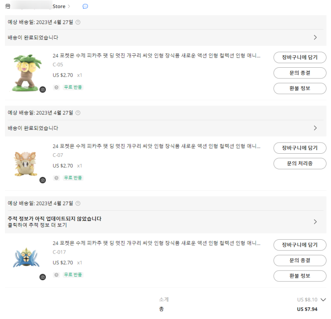
Task: Expand first delivery completed status arrow
Action: pyautogui.click(x=315, y=37)
